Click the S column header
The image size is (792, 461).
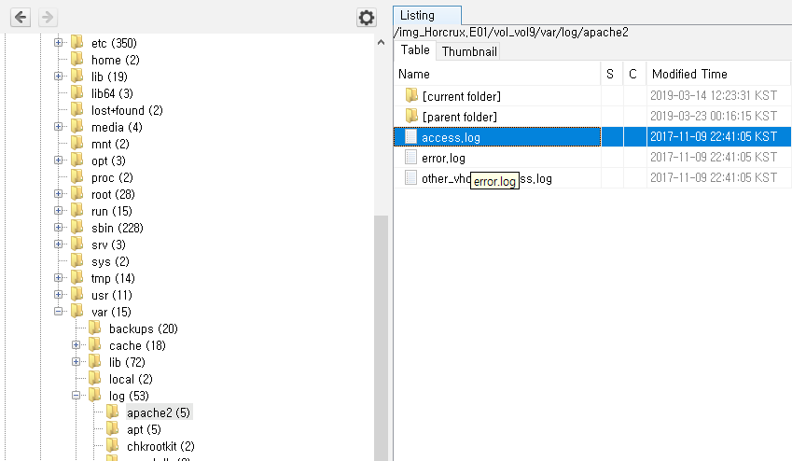click(611, 74)
